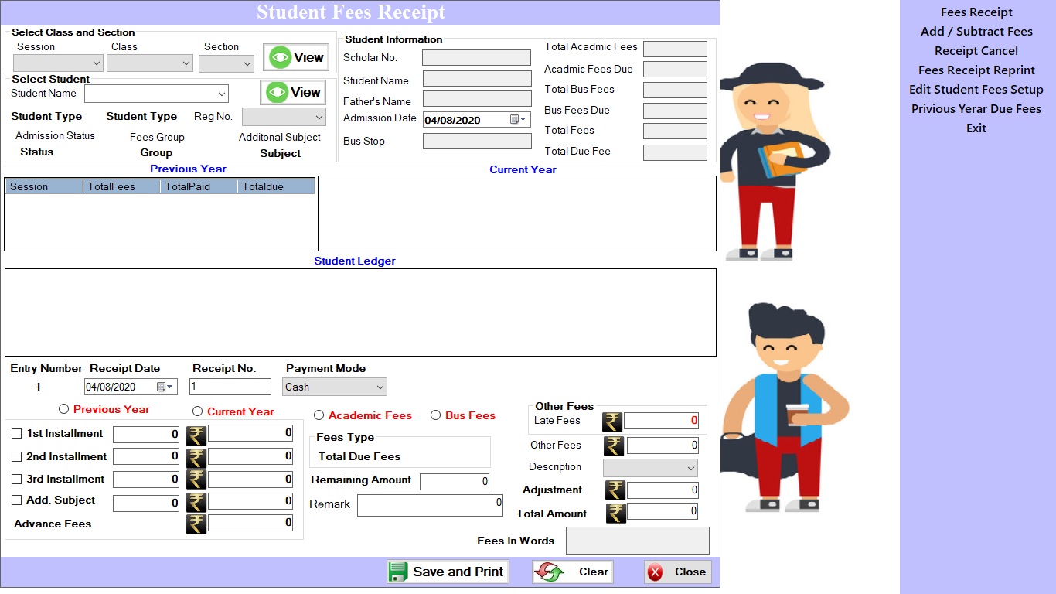
Task: Click the rupee icon next to Other Fees
Action: [x=614, y=445]
